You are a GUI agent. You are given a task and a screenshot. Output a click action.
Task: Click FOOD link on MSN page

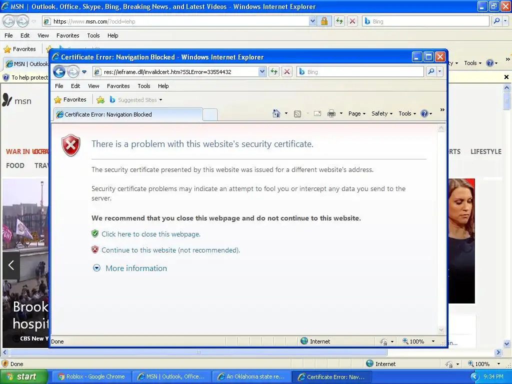pyautogui.click(x=15, y=165)
